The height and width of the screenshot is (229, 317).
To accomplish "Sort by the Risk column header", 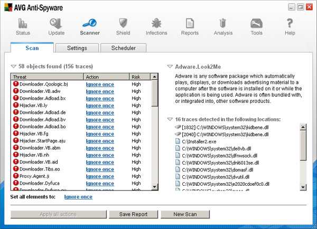I will pos(139,77).
